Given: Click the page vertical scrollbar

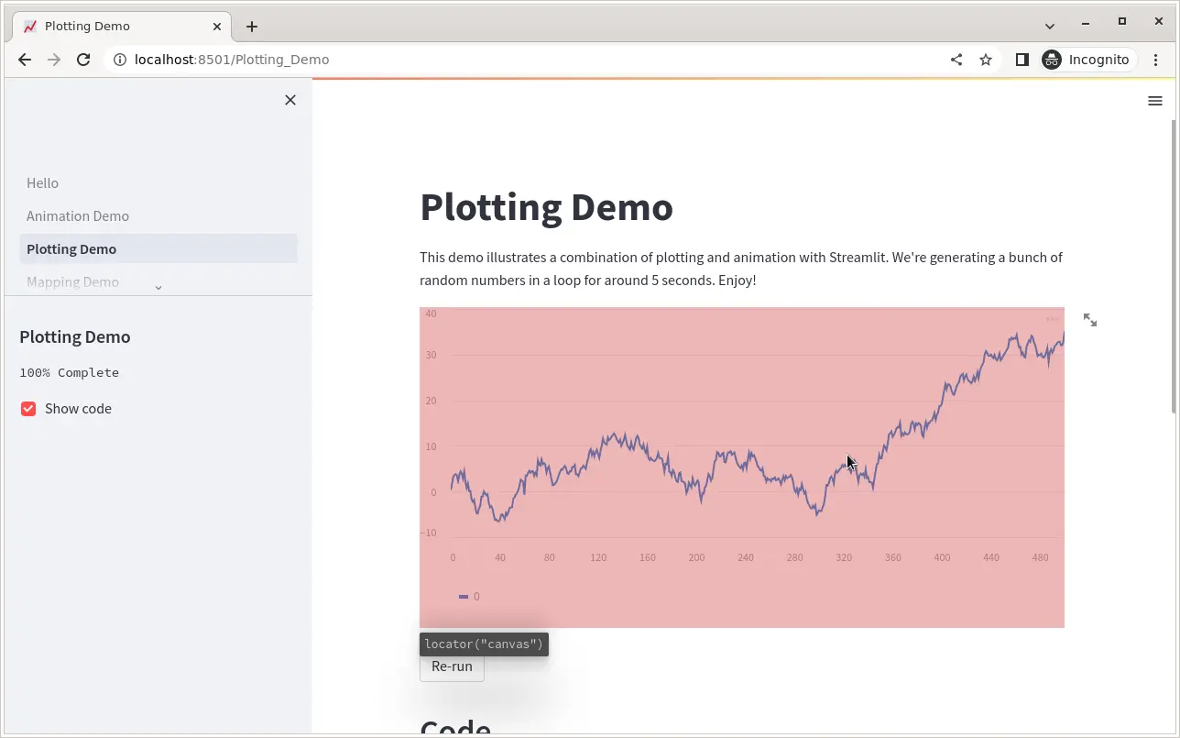Looking at the screenshot, I should [1175, 266].
